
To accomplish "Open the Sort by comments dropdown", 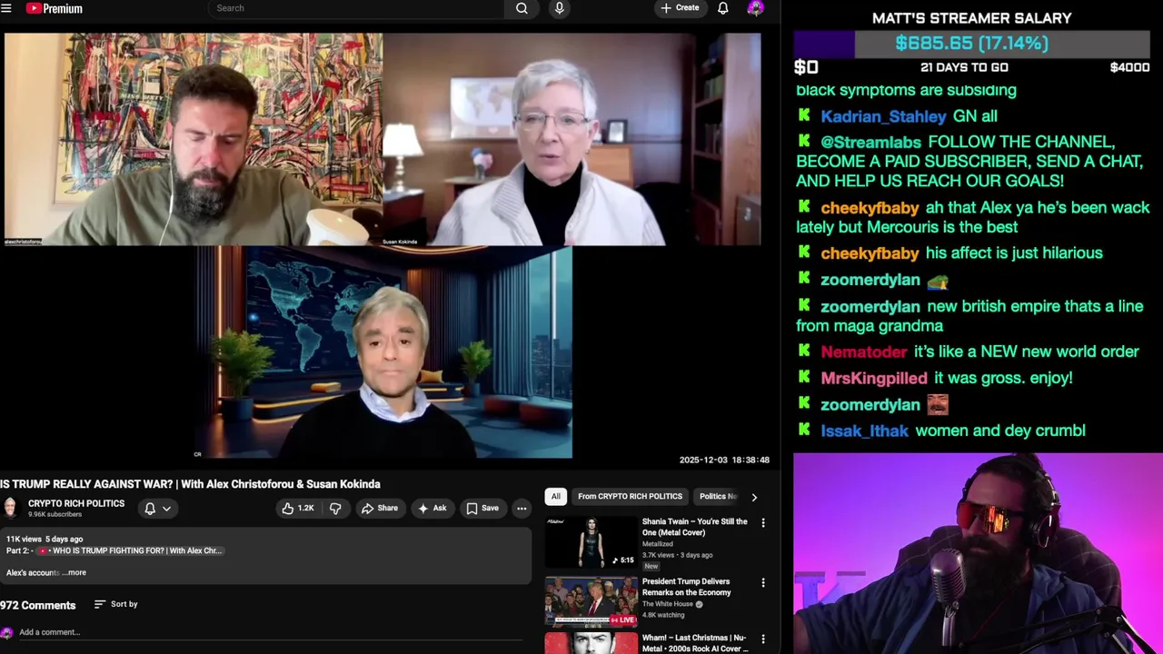I will coord(115,604).
